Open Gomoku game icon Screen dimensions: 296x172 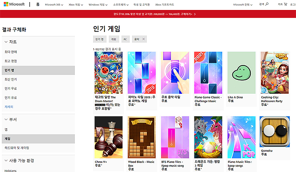pos(275,132)
